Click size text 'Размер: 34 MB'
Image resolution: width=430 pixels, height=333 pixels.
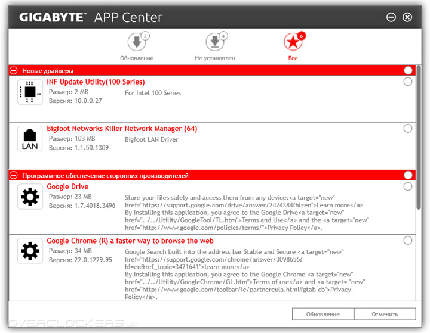[x=70, y=251]
